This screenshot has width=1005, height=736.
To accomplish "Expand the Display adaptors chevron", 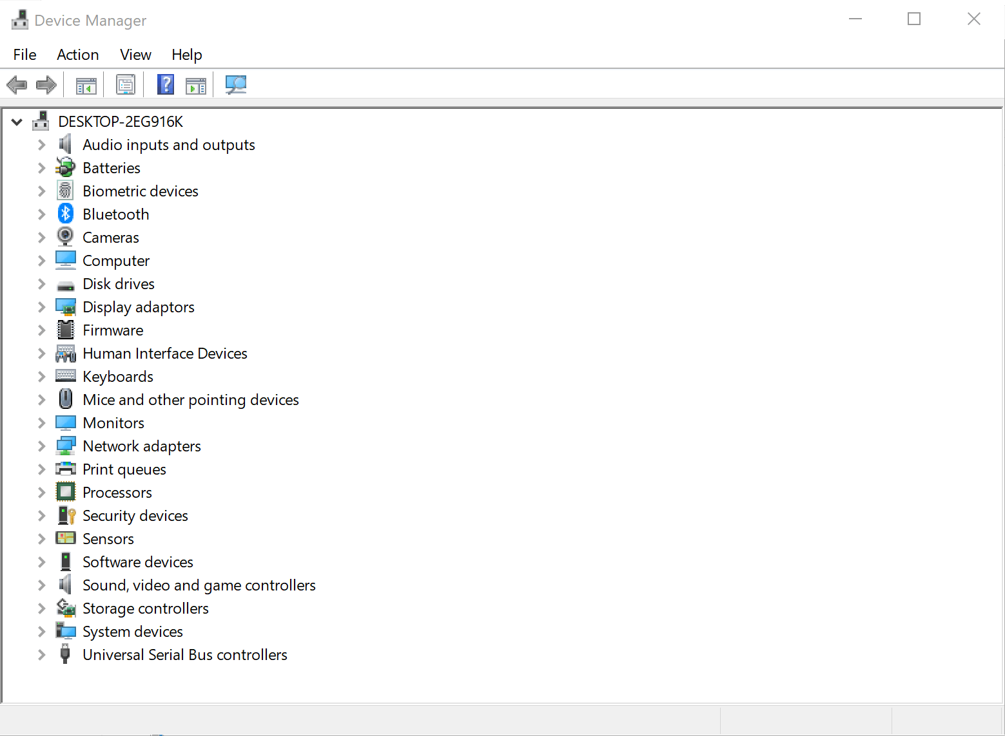I will pos(42,307).
